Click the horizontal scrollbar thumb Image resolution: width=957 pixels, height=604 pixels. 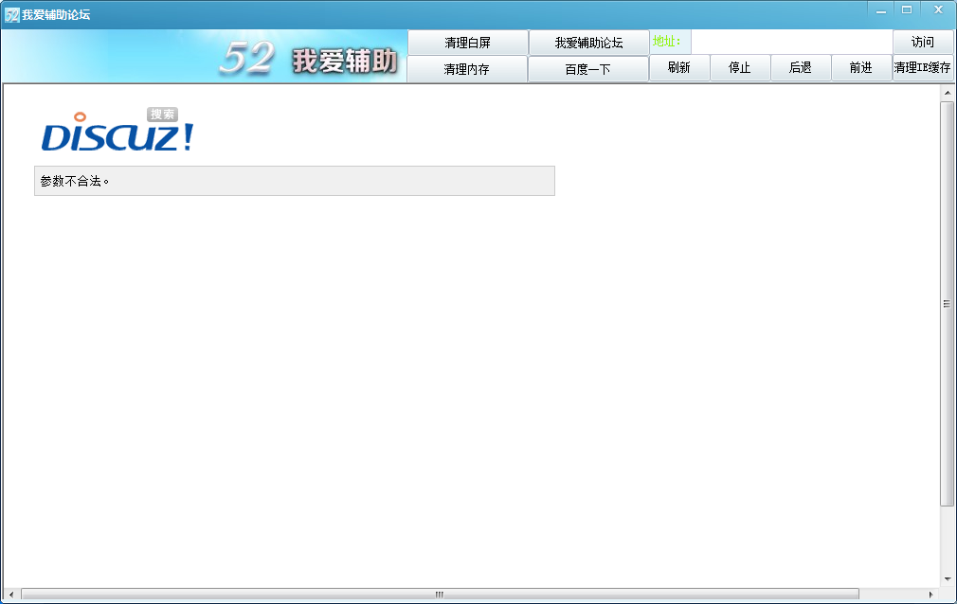tap(440, 595)
